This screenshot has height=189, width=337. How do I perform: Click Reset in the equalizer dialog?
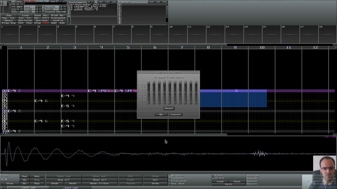click(x=169, y=108)
